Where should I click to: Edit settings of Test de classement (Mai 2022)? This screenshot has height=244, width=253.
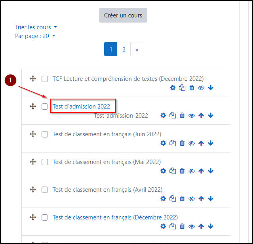163,171
